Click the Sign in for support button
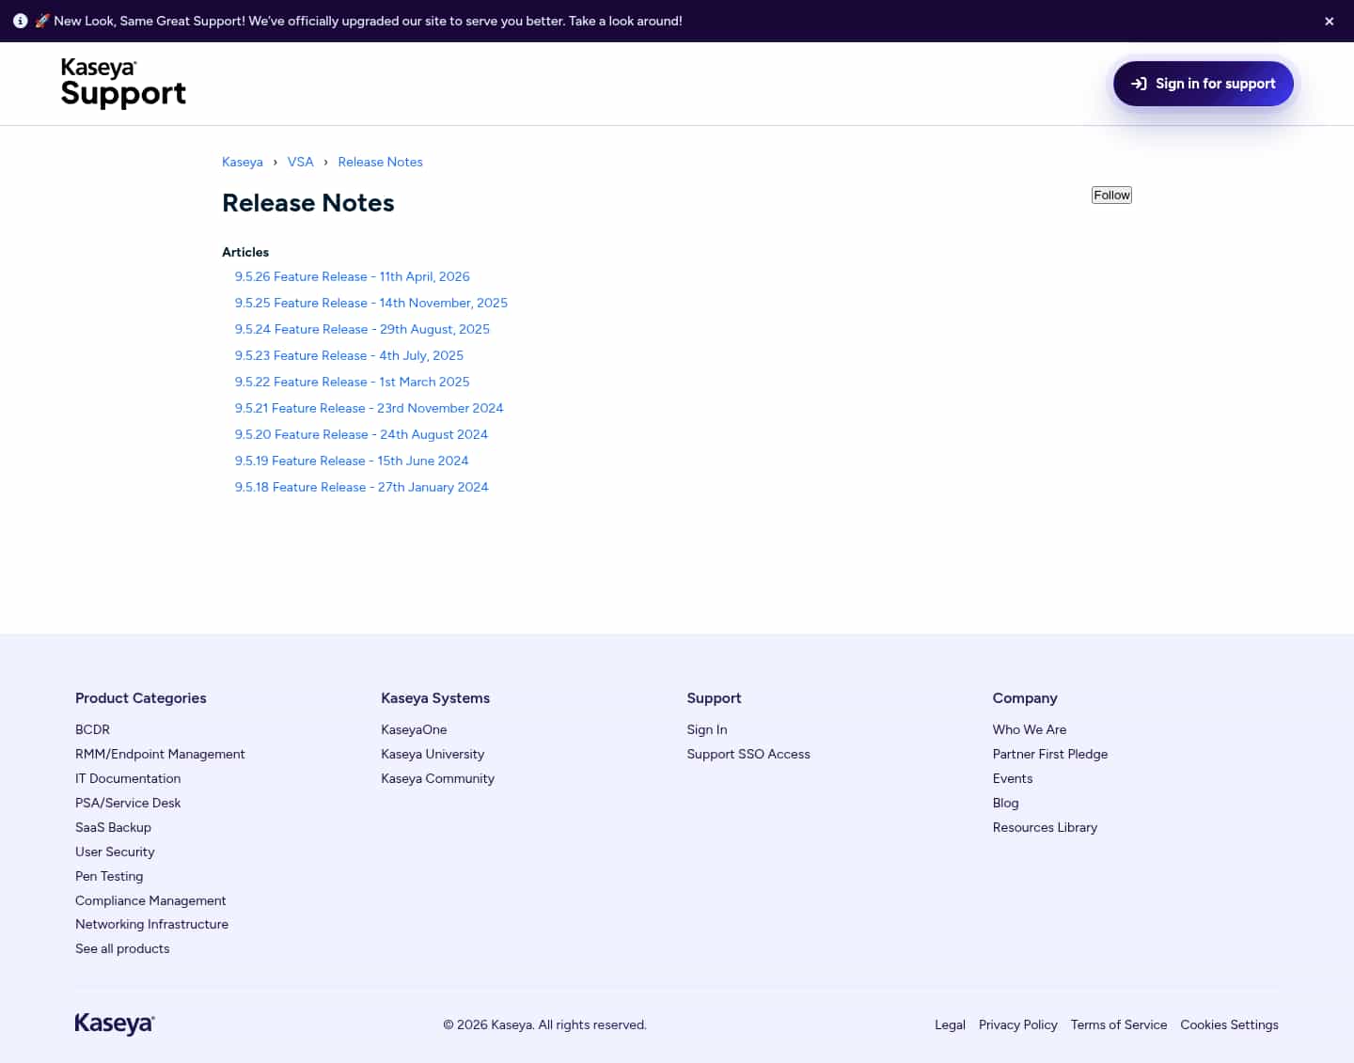Viewport: 1354px width, 1063px height. pyautogui.click(x=1203, y=84)
